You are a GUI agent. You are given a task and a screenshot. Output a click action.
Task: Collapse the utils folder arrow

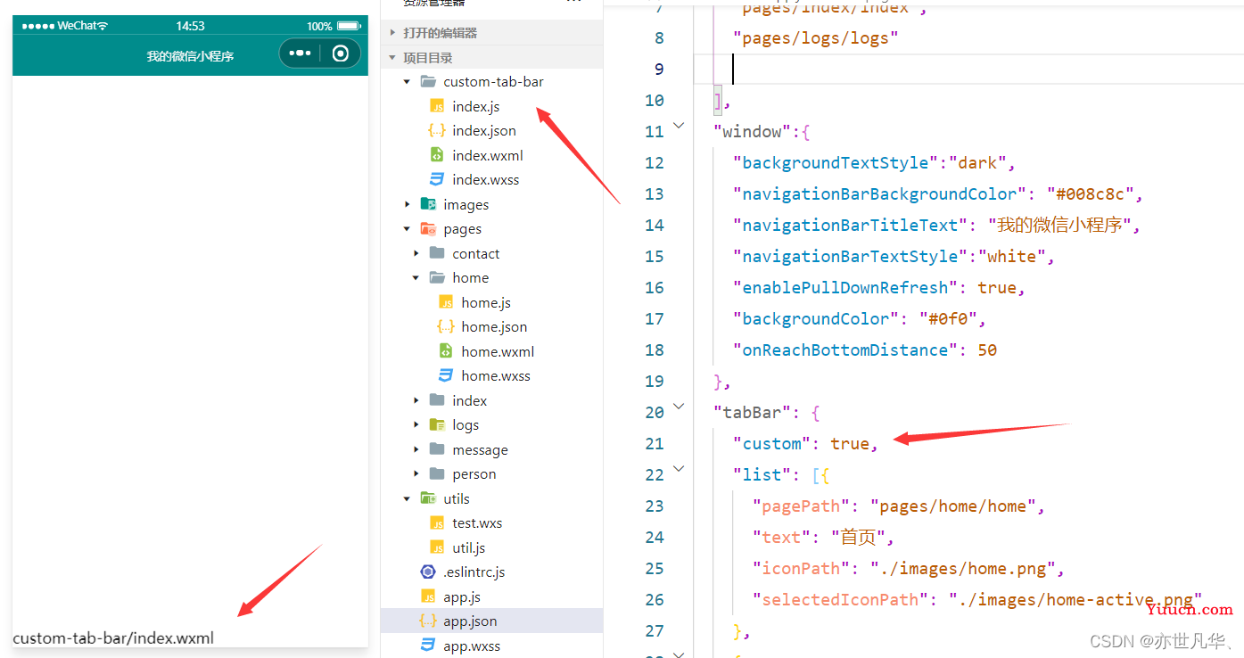click(x=408, y=498)
